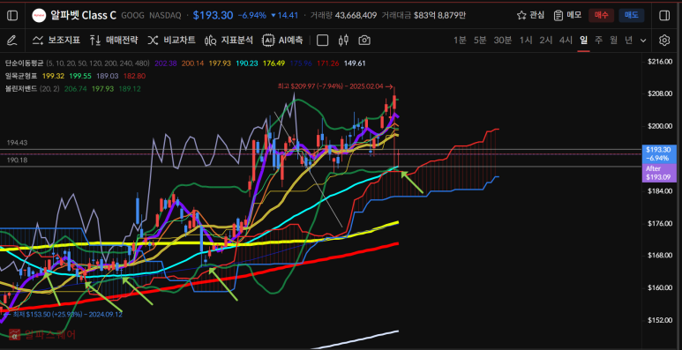Toggle the left sidebar panel icon
The image size is (682, 350).
pos(12,16)
